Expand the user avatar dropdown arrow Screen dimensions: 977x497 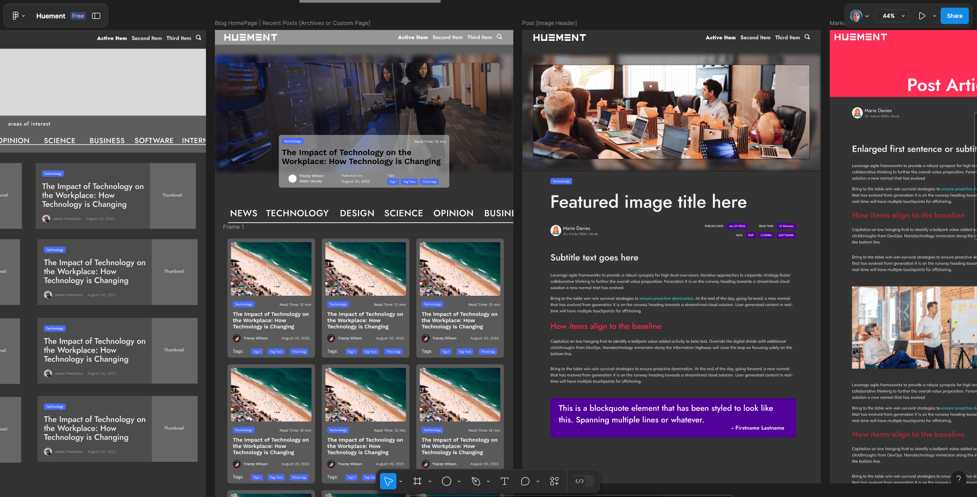coord(867,16)
